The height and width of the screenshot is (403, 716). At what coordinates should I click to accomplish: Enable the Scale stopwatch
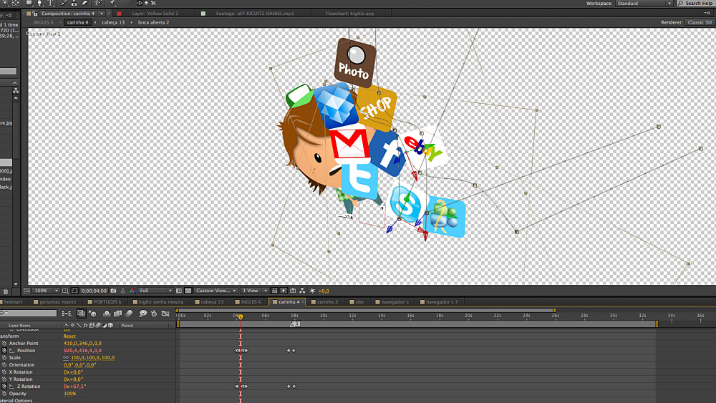click(4, 358)
